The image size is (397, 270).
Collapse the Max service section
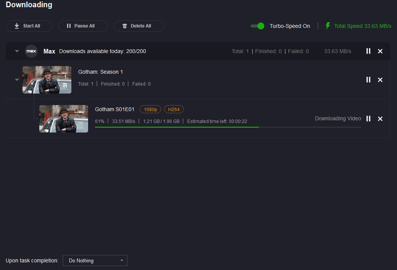(x=17, y=51)
